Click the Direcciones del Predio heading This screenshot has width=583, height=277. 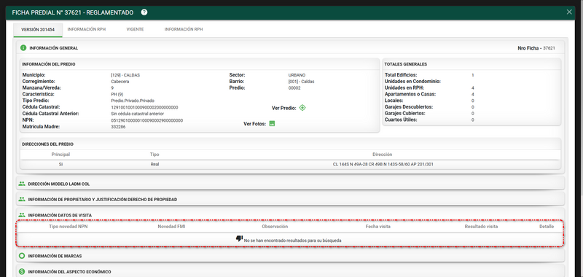47,144
